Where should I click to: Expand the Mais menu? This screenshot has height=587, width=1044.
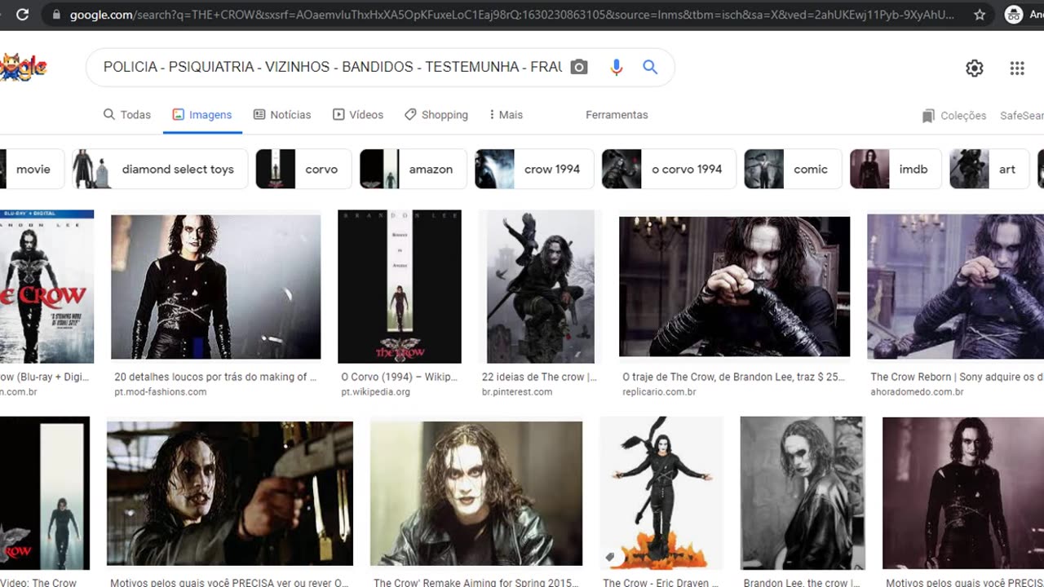coord(506,115)
